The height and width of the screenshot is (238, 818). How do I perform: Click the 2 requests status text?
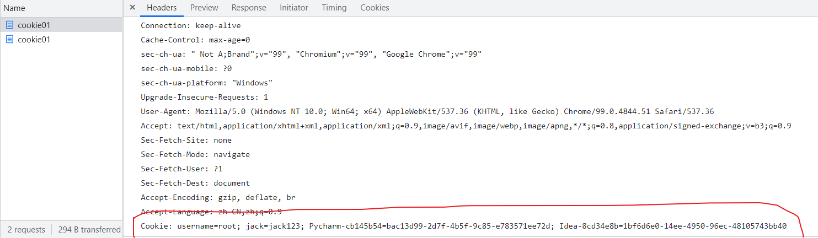[x=26, y=230]
